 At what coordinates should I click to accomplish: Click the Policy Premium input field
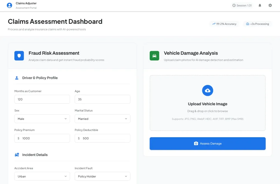[x=42, y=138]
